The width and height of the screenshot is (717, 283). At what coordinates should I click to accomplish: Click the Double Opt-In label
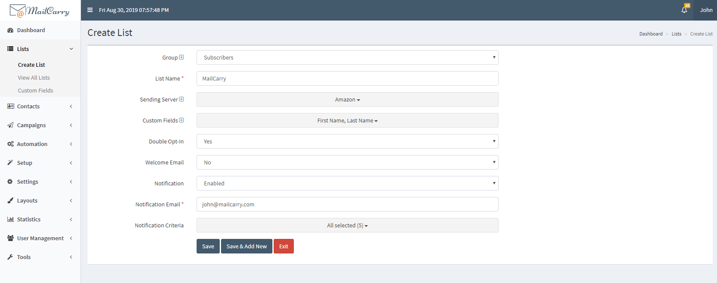tap(166, 141)
